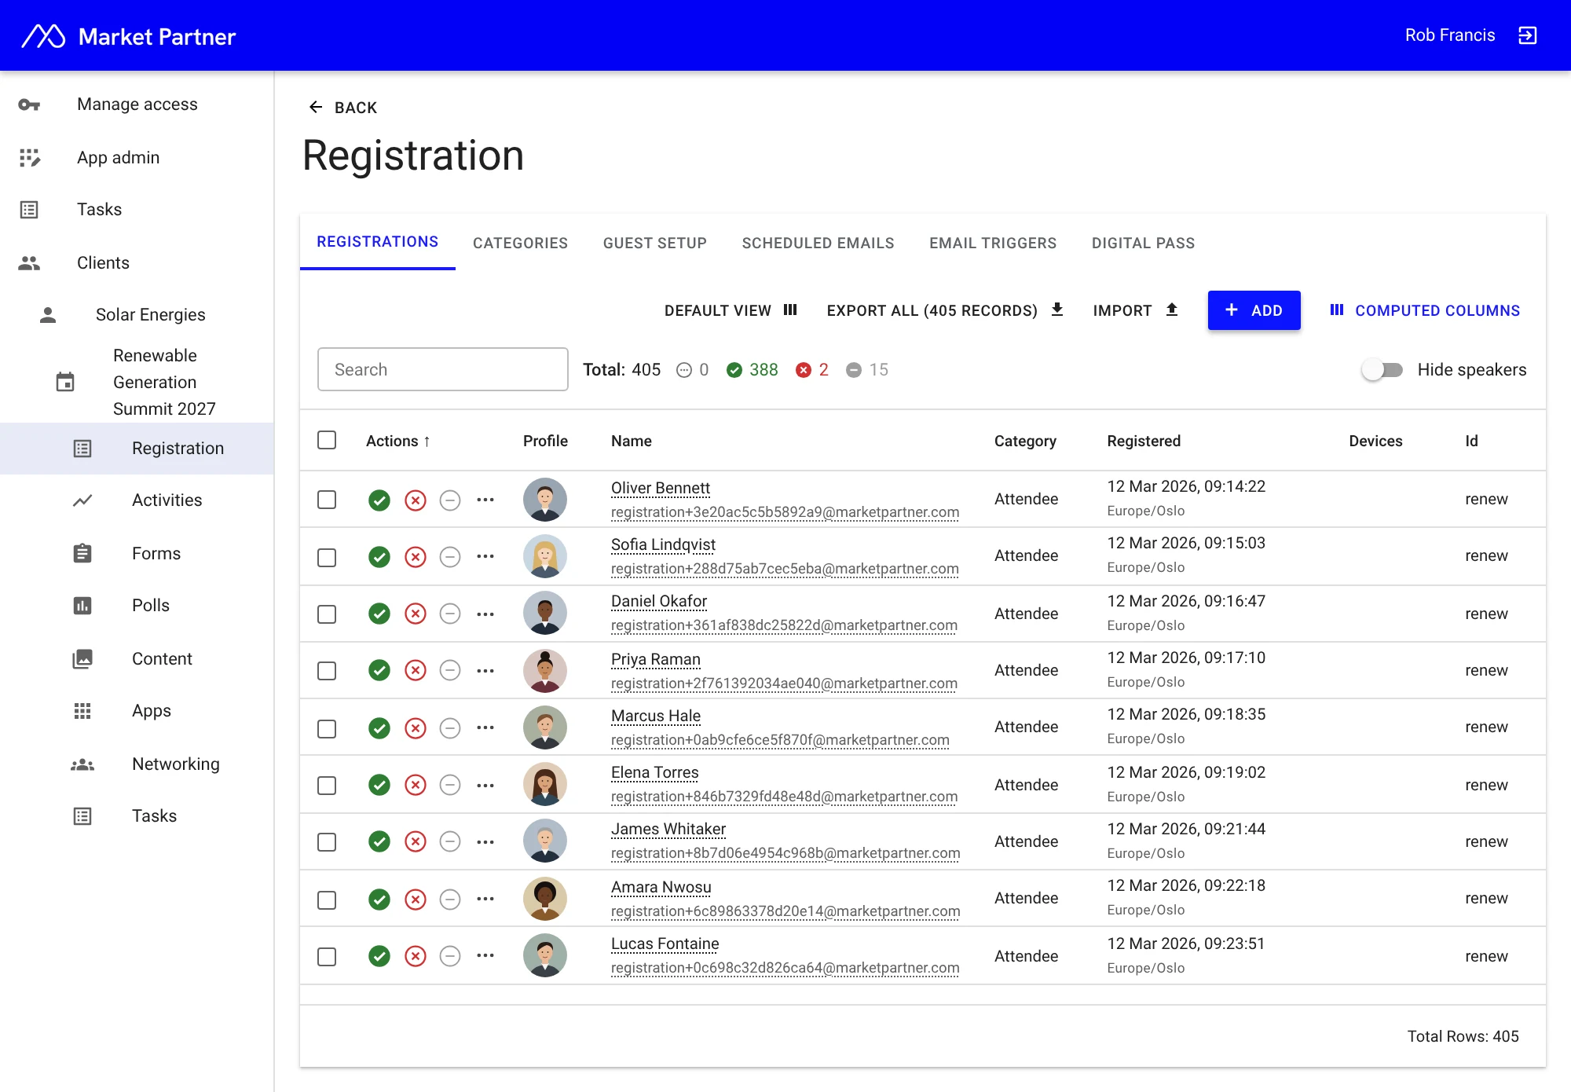Select Oliver Bennett's row checkbox
This screenshot has height=1092, width=1571.
pyautogui.click(x=327, y=500)
